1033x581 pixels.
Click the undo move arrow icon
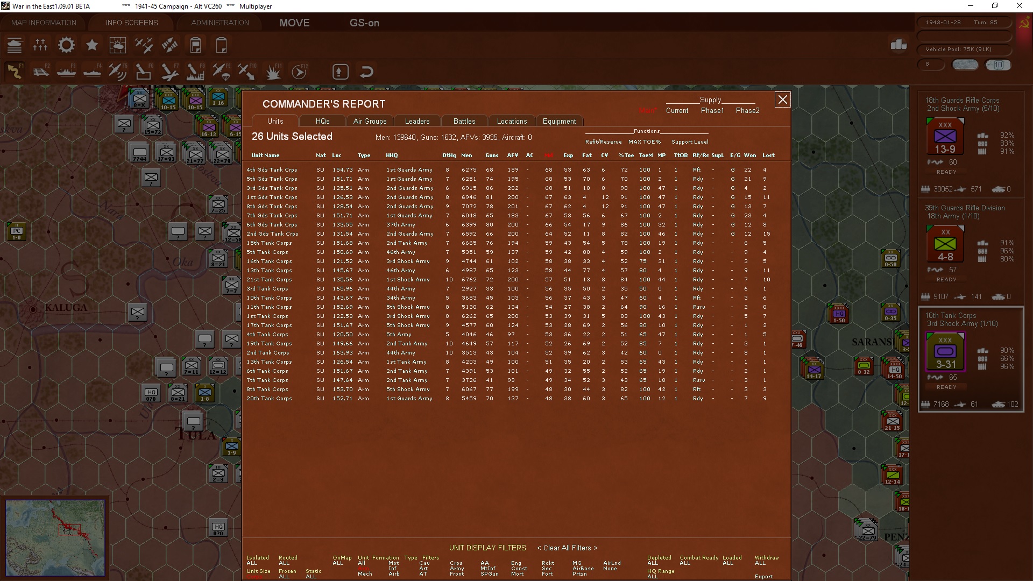tap(366, 72)
